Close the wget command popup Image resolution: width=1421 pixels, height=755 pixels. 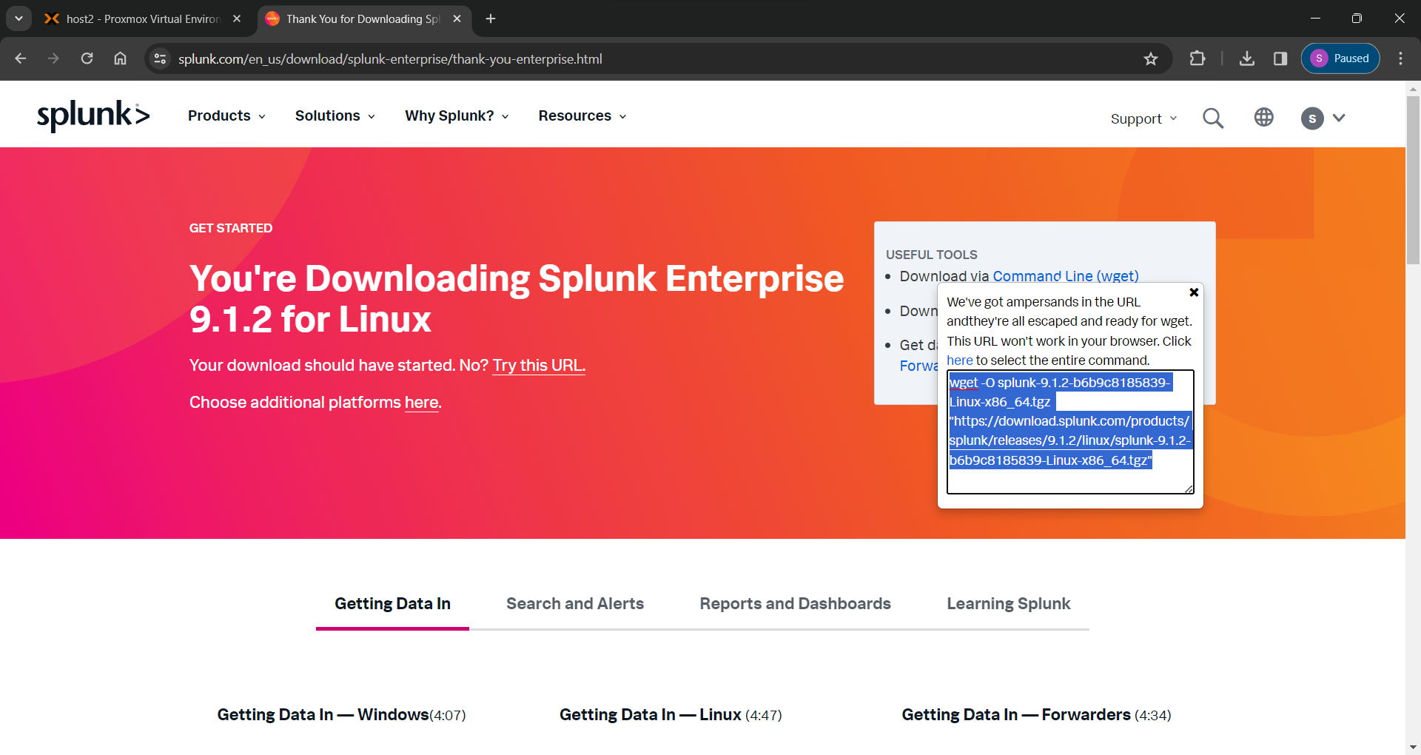(x=1194, y=292)
